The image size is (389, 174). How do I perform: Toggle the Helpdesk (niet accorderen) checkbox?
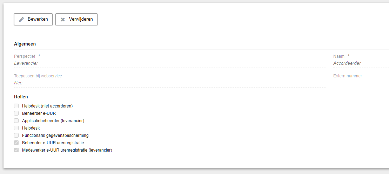pyautogui.click(x=16, y=106)
